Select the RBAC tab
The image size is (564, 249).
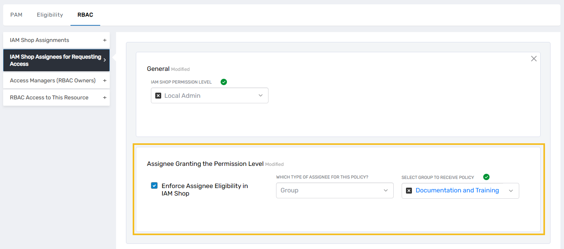click(x=85, y=15)
